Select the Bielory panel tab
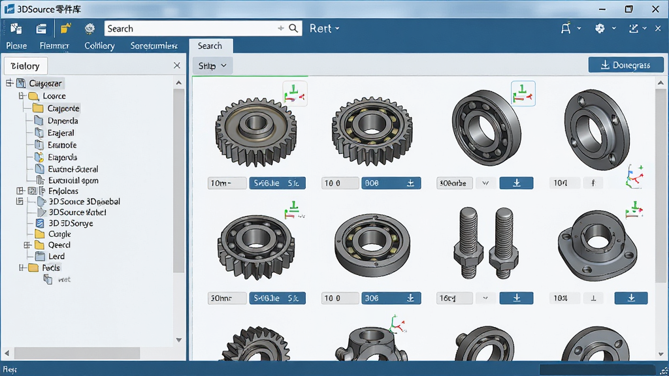 tap(25, 66)
